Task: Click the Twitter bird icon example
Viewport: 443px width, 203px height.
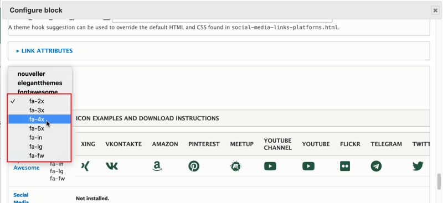Action: [x=418, y=166]
